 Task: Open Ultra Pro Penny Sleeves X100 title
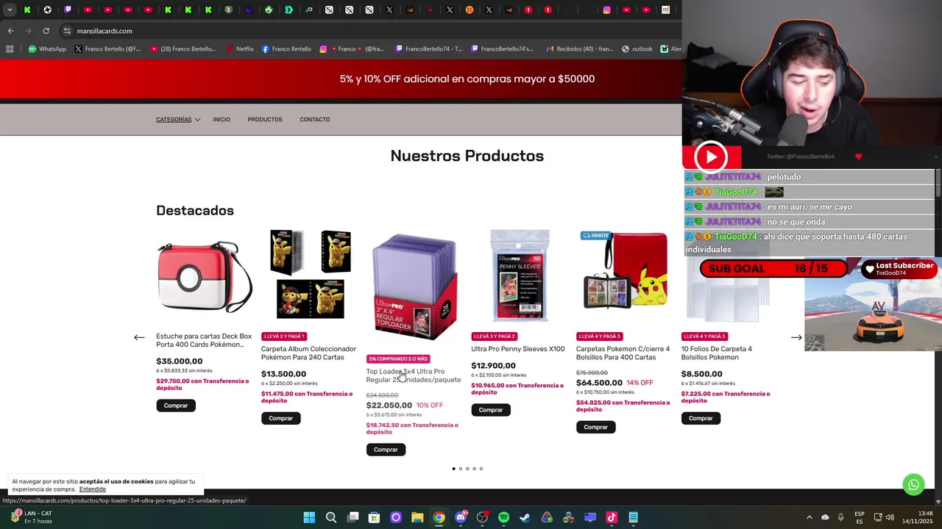(518, 349)
